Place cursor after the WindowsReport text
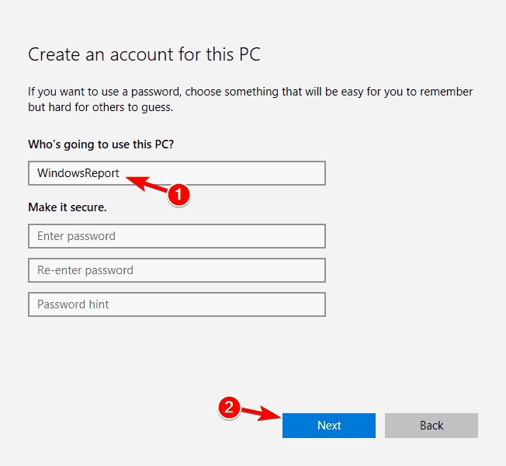 (121, 173)
